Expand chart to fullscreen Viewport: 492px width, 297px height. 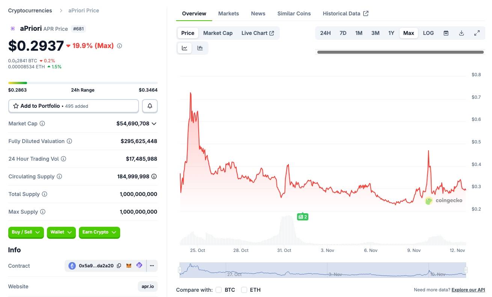(x=477, y=33)
